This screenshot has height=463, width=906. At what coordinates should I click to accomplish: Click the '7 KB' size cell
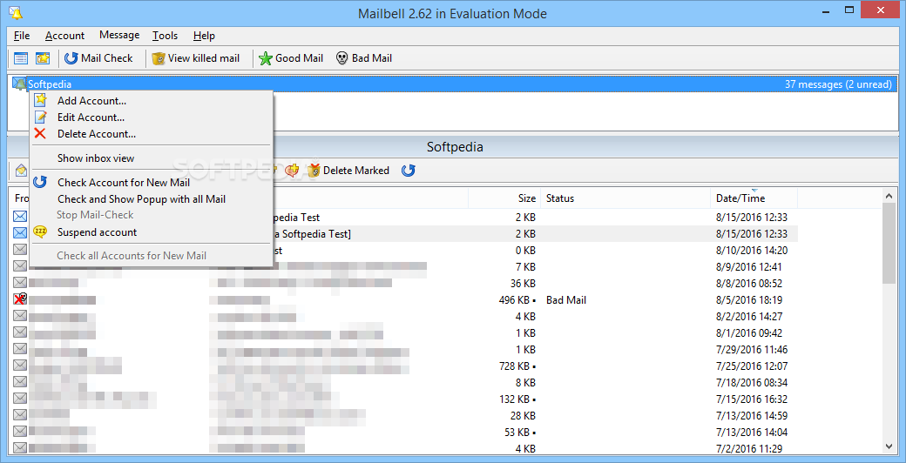526,266
